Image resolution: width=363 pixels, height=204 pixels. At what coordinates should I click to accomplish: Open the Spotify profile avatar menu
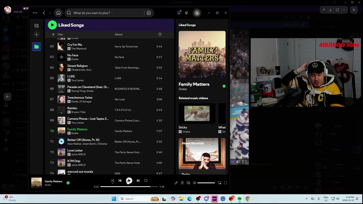[x=197, y=13]
